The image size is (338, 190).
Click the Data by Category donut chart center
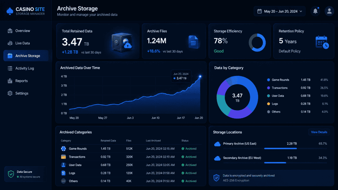(237, 97)
